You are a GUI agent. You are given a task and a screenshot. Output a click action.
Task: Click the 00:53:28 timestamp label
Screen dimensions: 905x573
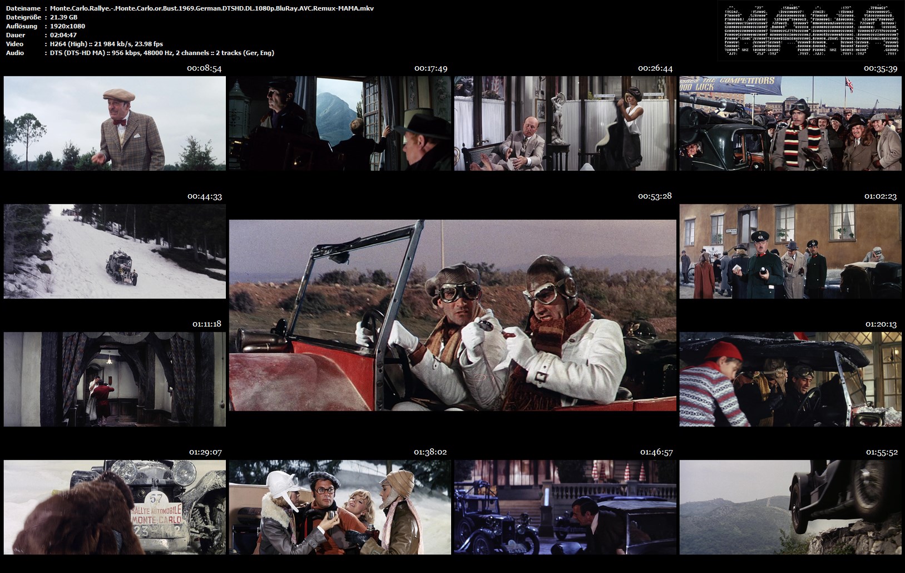(655, 196)
